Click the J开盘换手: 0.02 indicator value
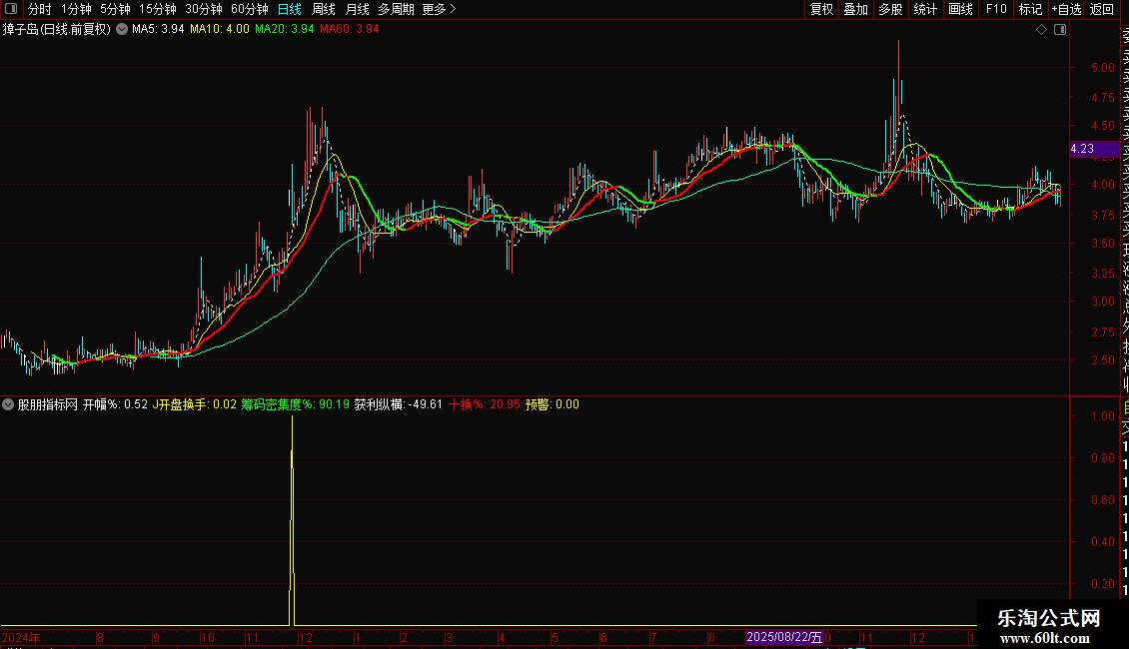This screenshot has width=1129, height=649. coord(195,404)
